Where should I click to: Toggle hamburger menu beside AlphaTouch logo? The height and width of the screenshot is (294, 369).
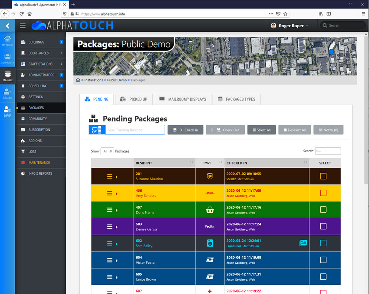(23, 25)
